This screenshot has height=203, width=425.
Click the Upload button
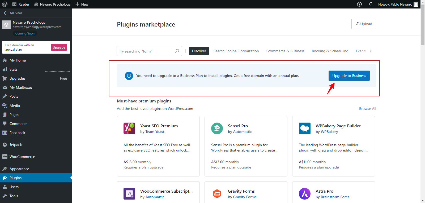pos(364,24)
